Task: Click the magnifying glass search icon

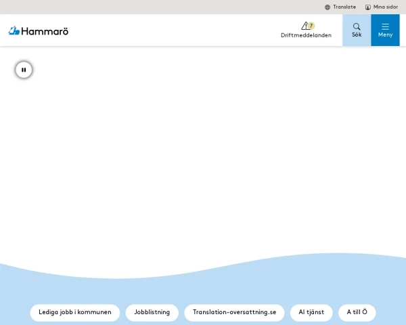Action: pyautogui.click(x=357, y=26)
